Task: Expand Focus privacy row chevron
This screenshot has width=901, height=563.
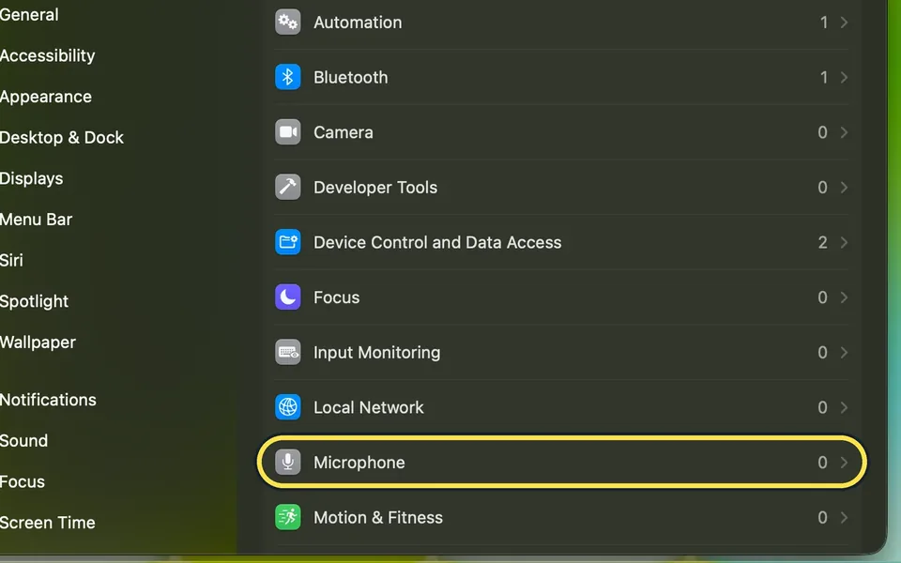Action: point(844,297)
